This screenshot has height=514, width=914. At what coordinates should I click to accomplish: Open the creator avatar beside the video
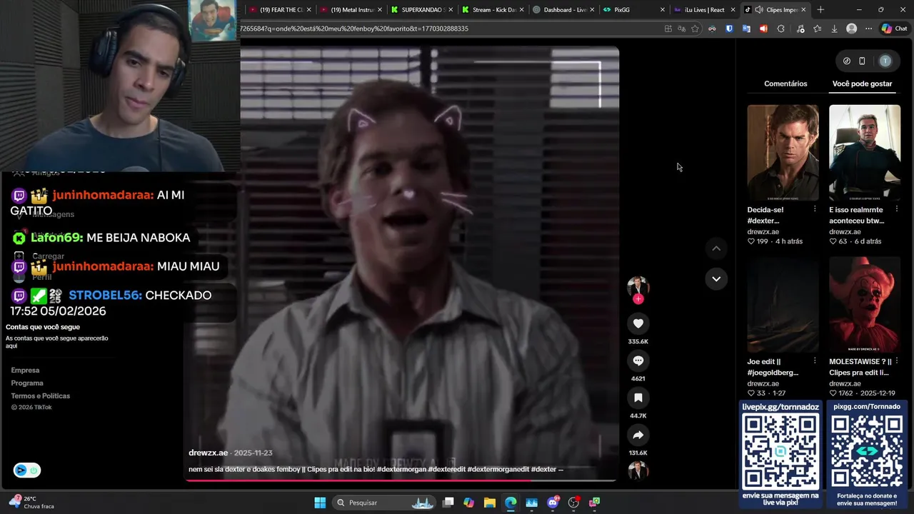[x=638, y=287]
